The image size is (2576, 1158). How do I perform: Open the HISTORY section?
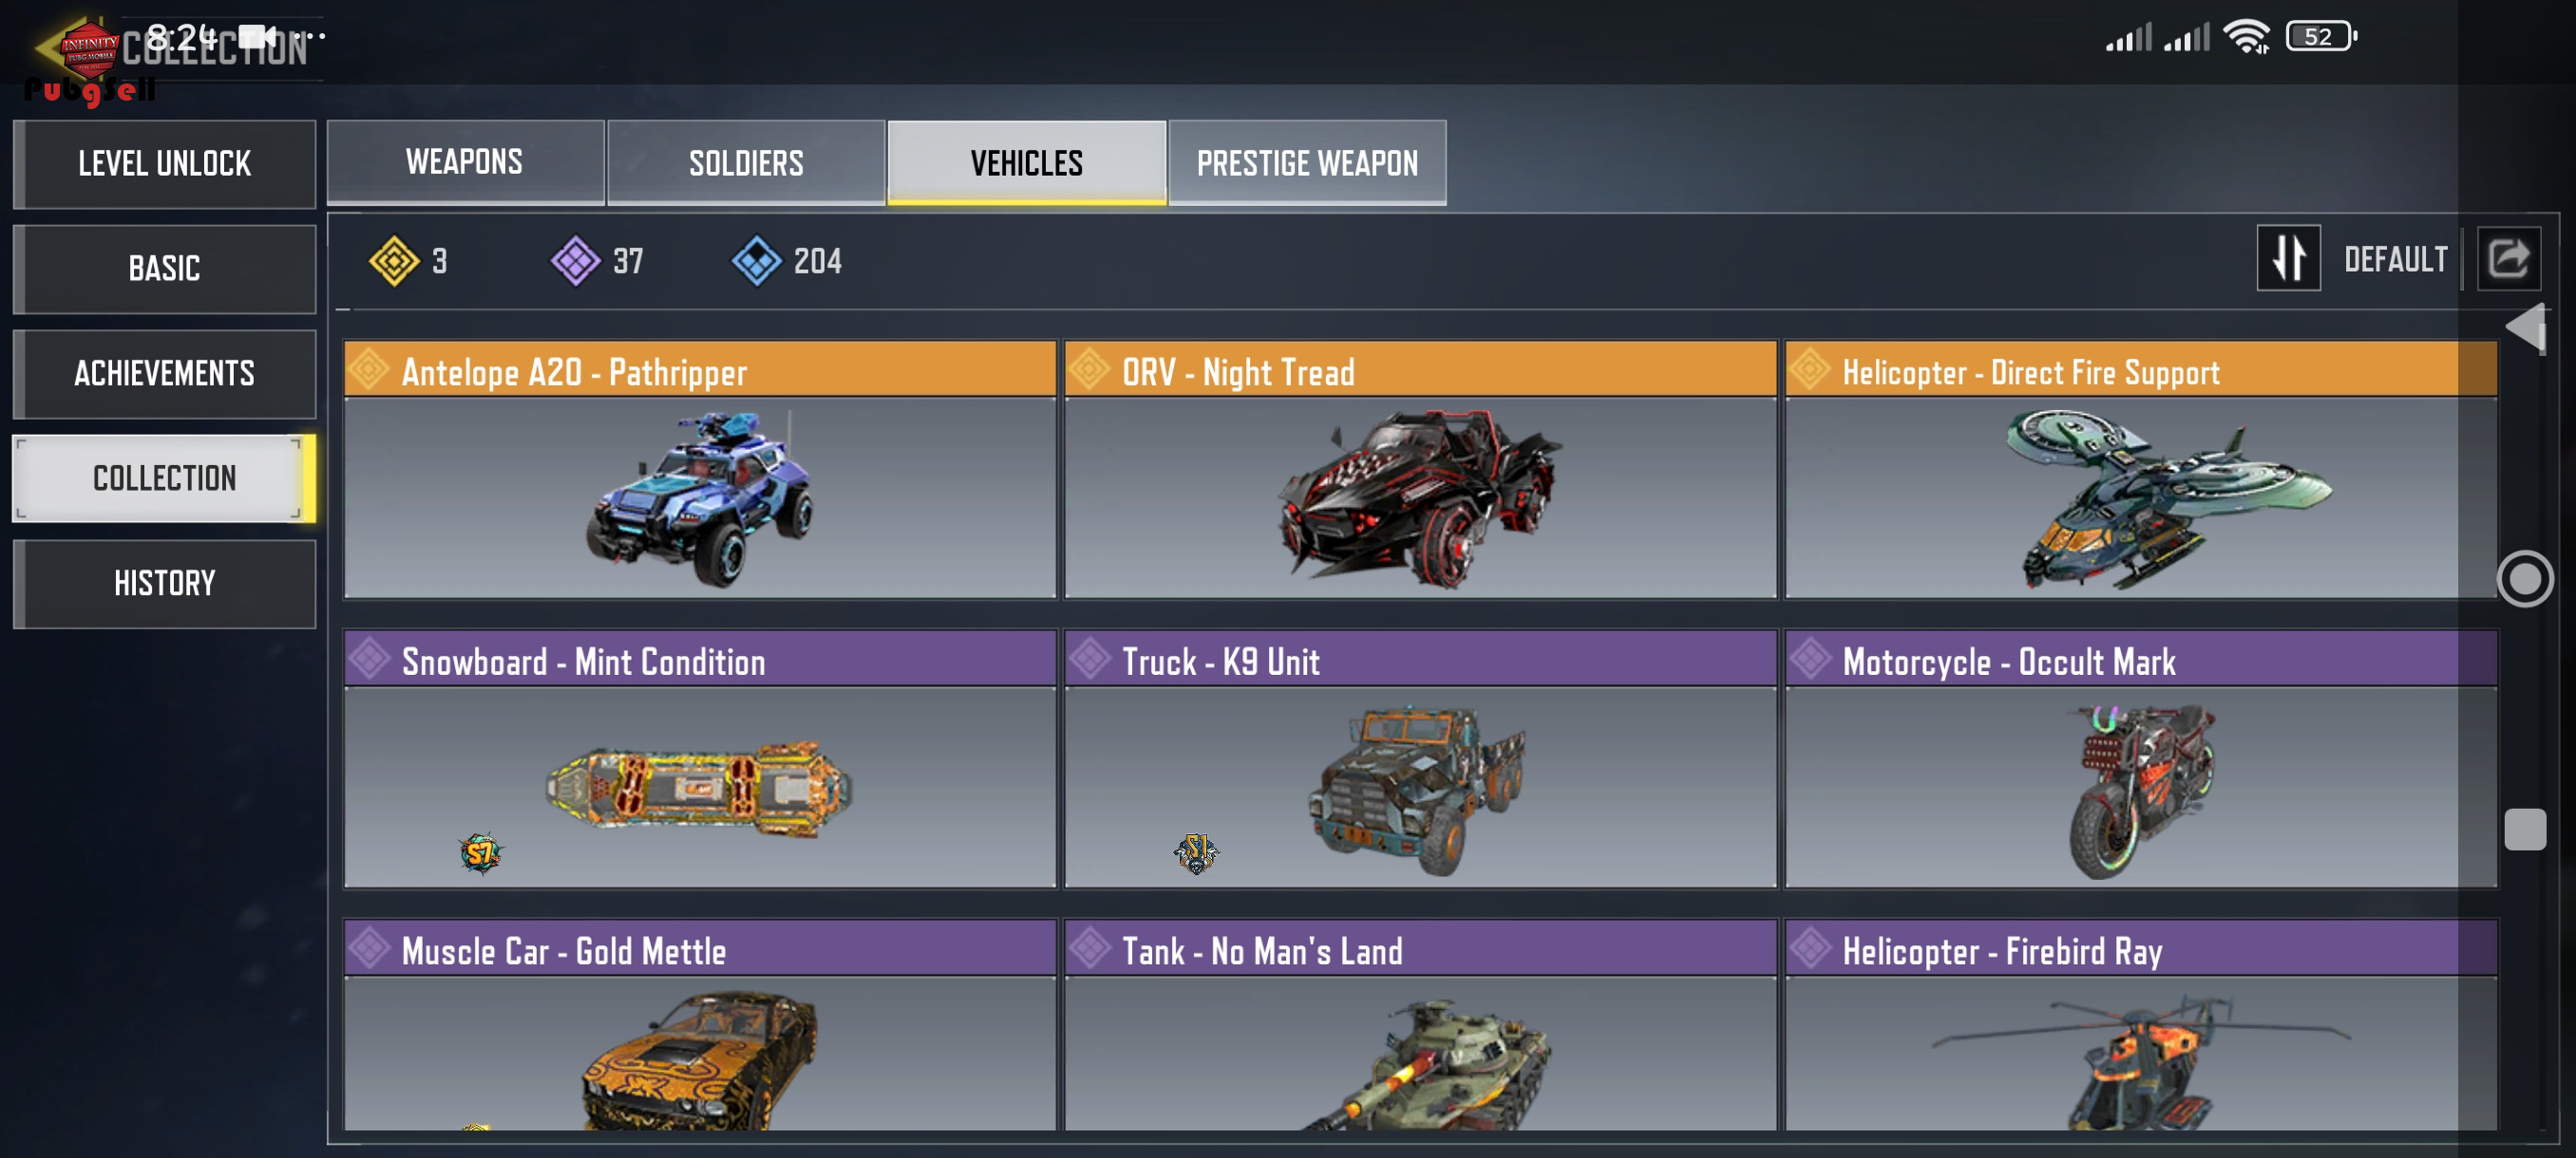point(165,584)
